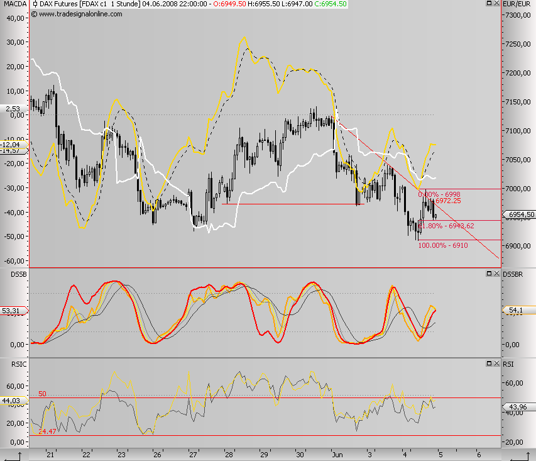Select the 43,96 RSI value tag
This screenshot has width=536, height=461.
coord(519,407)
